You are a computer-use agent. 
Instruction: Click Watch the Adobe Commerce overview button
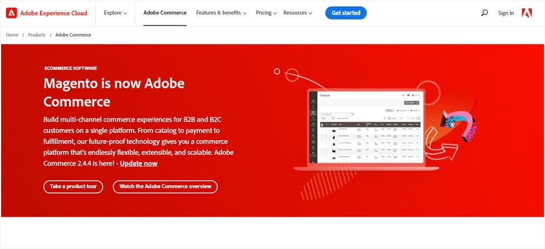click(x=165, y=187)
